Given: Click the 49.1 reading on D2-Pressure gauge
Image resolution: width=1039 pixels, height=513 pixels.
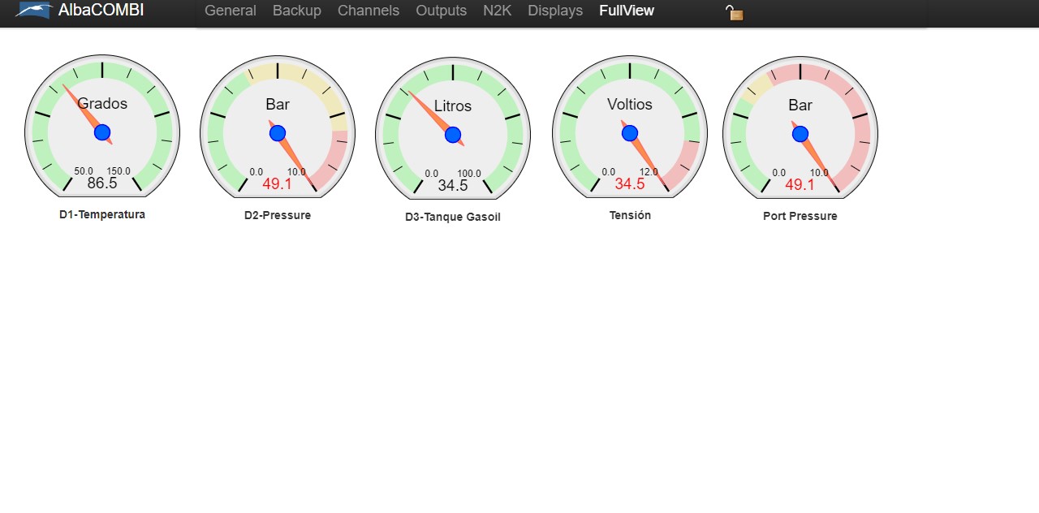Looking at the screenshot, I should [x=278, y=184].
